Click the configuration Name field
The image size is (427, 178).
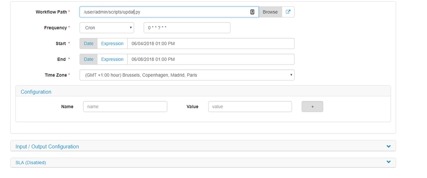click(125, 107)
